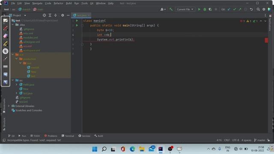274x154 pixels.
Task: Collapse the out folder
Action: pos(13,54)
